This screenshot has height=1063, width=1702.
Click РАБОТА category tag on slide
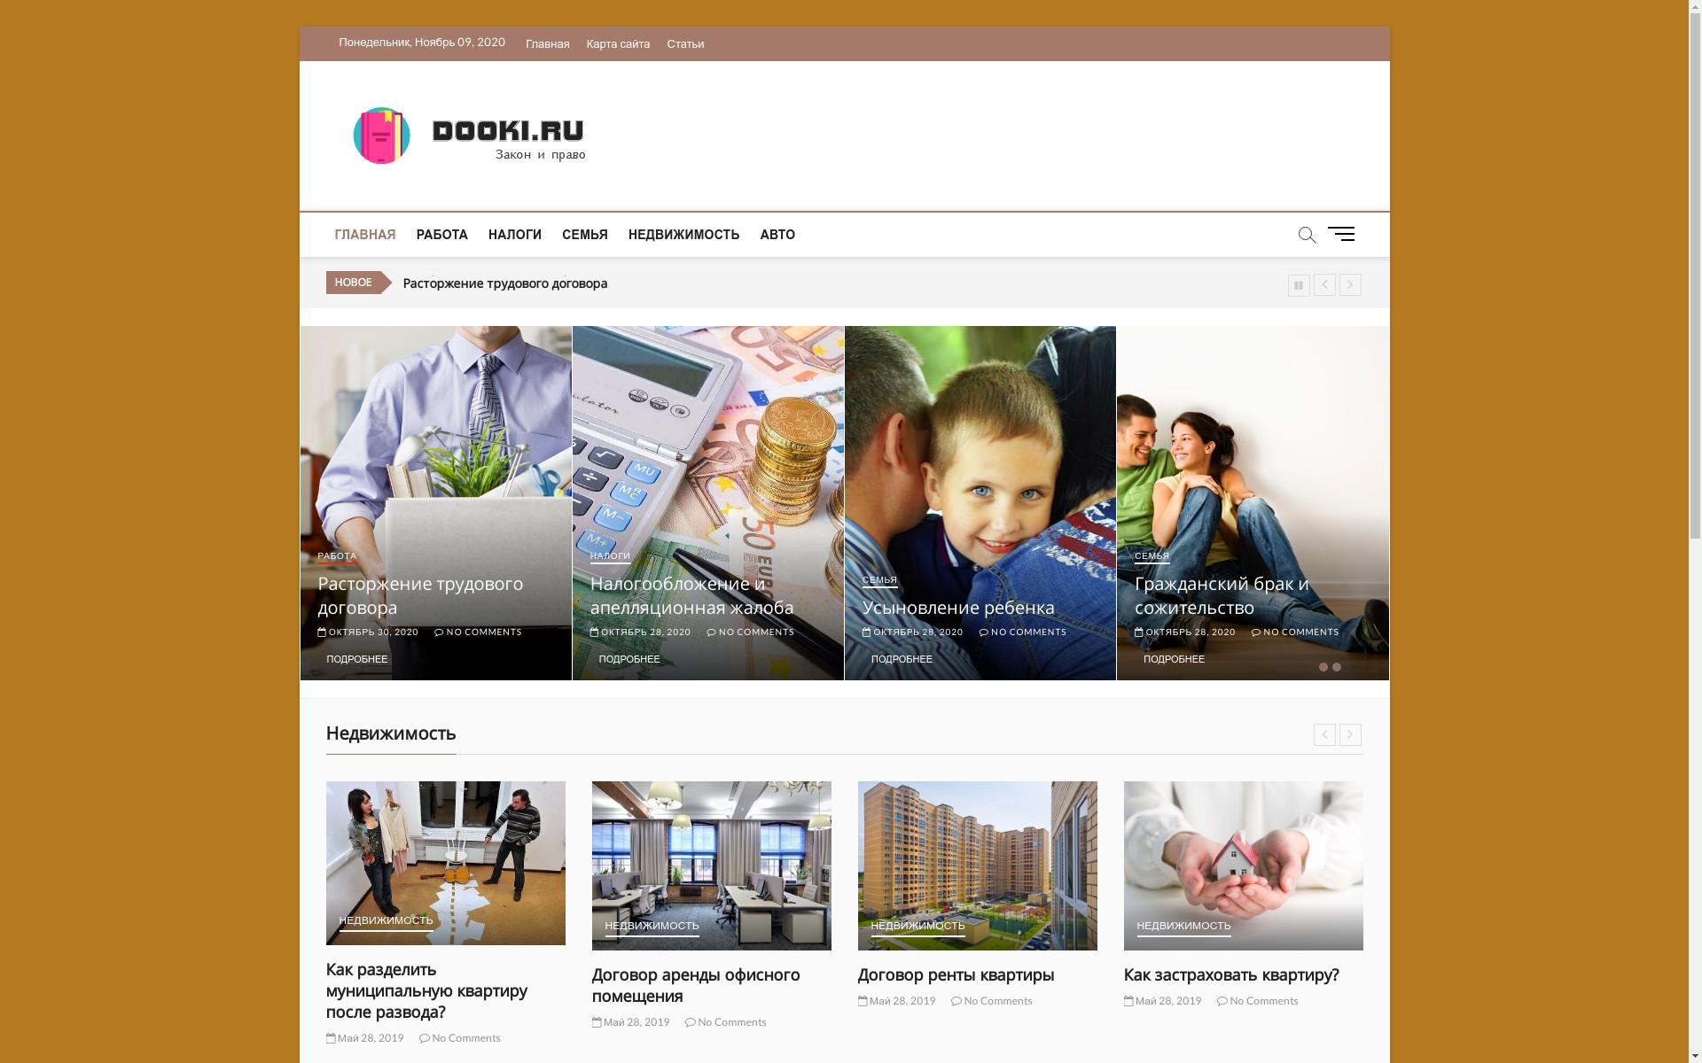click(x=337, y=556)
